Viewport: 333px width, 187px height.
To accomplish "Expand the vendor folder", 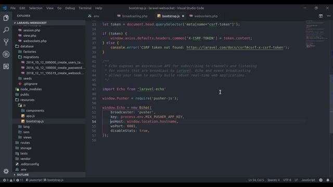I will (x=25, y=159).
